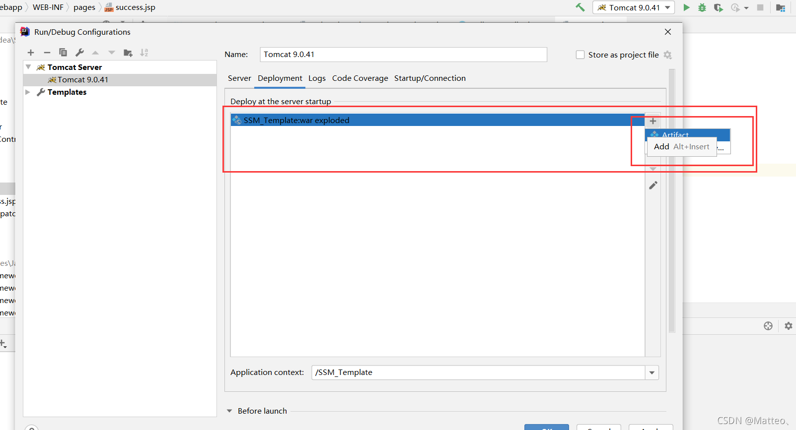The height and width of the screenshot is (430, 796).
Task: Click the Add New Configuration plus icon
Action: 31,53
